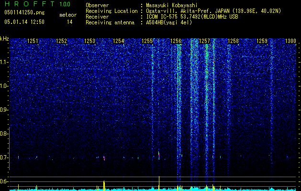This screenshot has height=191, width=301.
Task: Click the 1258 time axis marker
Action: tap(233, 41)
